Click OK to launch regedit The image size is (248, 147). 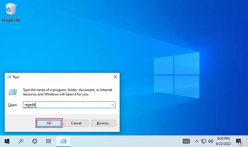49,123
